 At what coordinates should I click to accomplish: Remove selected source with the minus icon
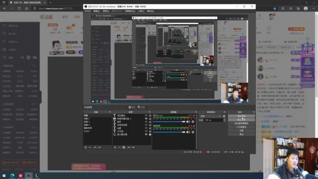coord(119,147)
